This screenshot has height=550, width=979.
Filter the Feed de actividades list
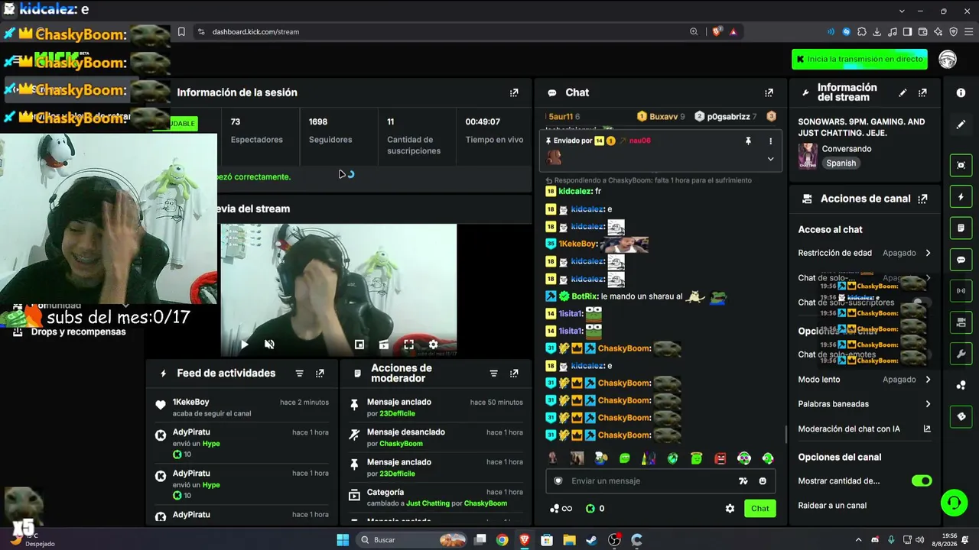pos(299,374)
